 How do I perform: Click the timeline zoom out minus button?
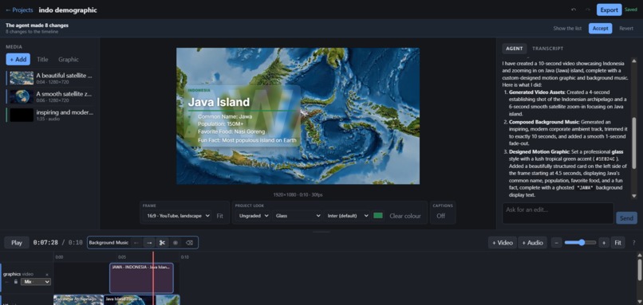click(556, 243)
